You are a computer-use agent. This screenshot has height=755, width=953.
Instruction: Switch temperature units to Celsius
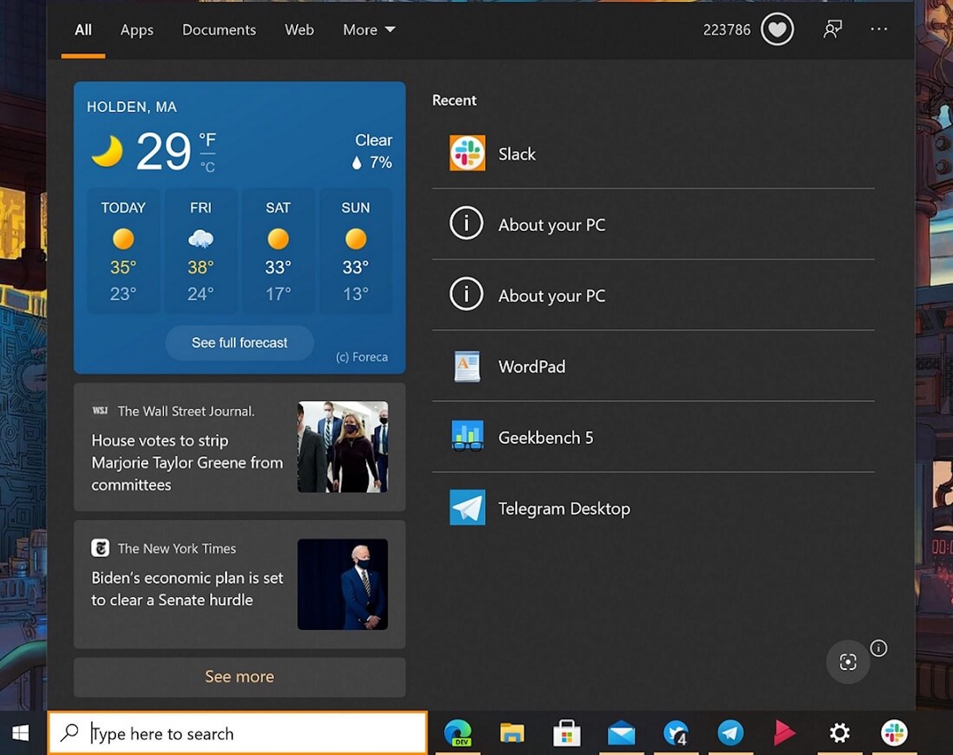[208, 167]
